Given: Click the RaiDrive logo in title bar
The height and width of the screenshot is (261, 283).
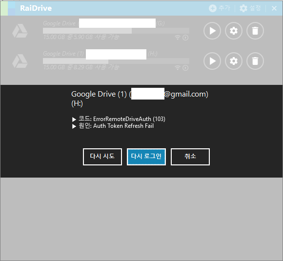Looking at the screenshot, I should click(x=8, y=8).
